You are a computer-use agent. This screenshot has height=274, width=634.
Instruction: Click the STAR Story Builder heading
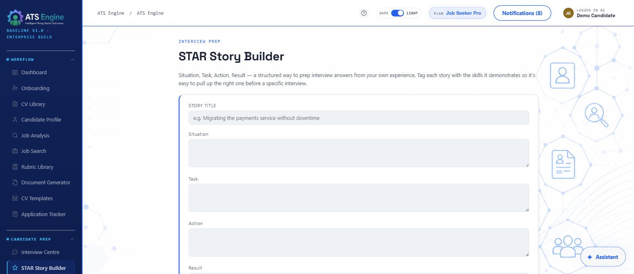tap(231, 56)
